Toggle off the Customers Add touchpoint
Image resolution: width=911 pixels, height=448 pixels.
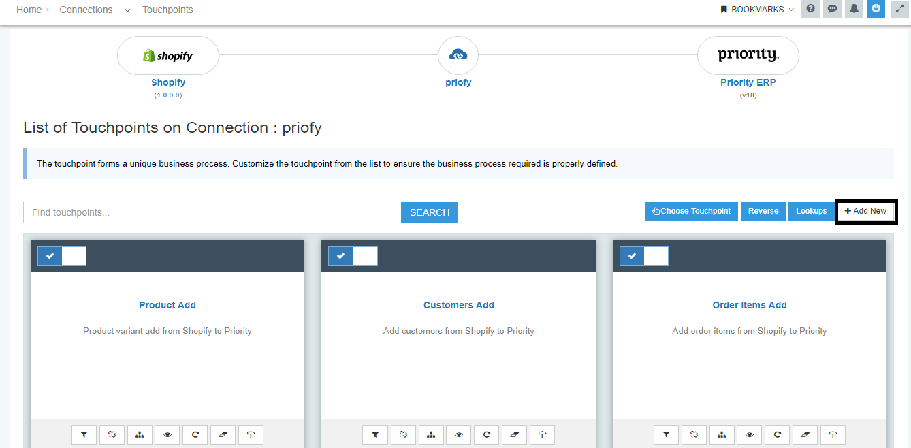tap(353, 256)
